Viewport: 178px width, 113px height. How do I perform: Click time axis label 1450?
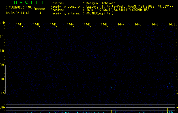(172, 24)
